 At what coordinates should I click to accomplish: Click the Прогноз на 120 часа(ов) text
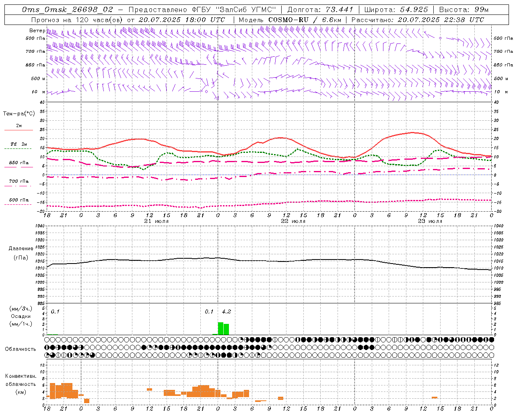pos(78,20)
